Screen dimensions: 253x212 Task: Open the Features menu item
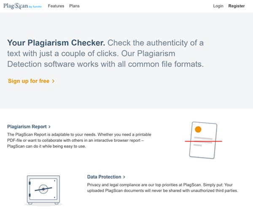pos(56,6)
